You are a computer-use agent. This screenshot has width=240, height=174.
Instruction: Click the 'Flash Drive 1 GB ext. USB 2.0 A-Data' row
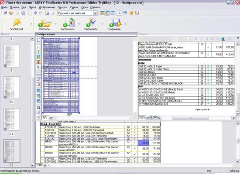point(100,127)
